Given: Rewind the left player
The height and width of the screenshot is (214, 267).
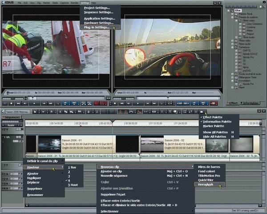Looking at the screenshot, I should [18, 103].
